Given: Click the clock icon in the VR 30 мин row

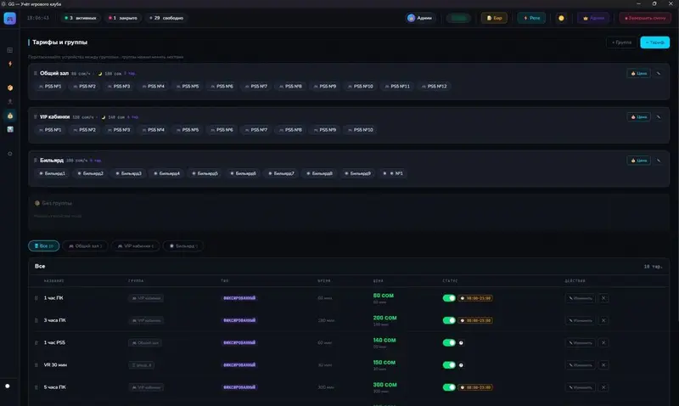Looking at the screenshot, I should [461, 365].
